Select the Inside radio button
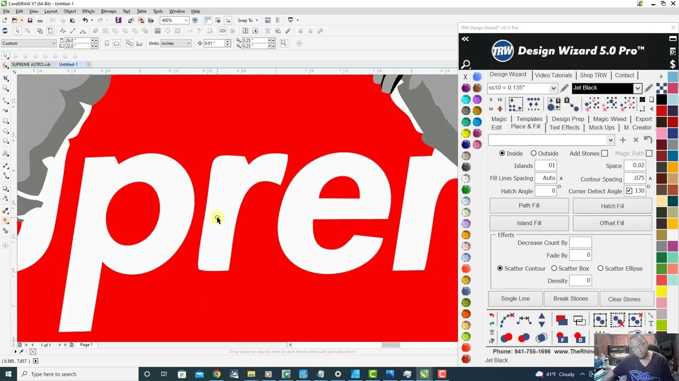Screen dimensions: 679x381 502,153
